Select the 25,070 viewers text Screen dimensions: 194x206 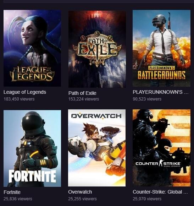(147, 199)
